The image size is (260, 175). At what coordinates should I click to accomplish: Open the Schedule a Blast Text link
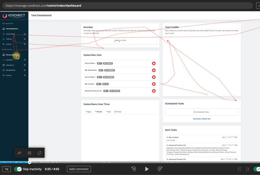coord(202,119)
